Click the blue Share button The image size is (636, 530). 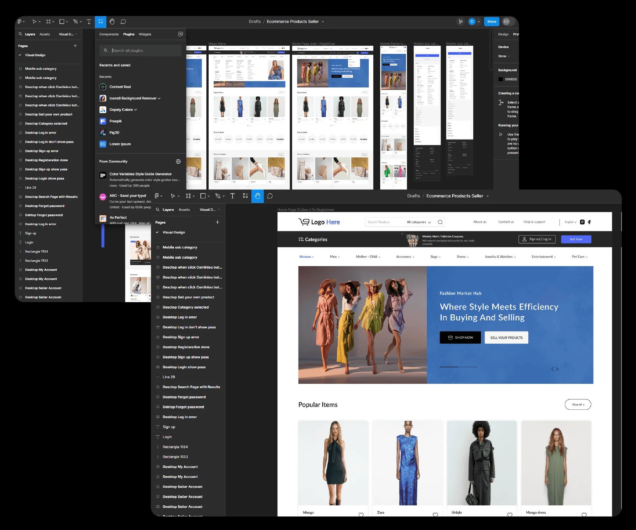[x=492, y=22]
